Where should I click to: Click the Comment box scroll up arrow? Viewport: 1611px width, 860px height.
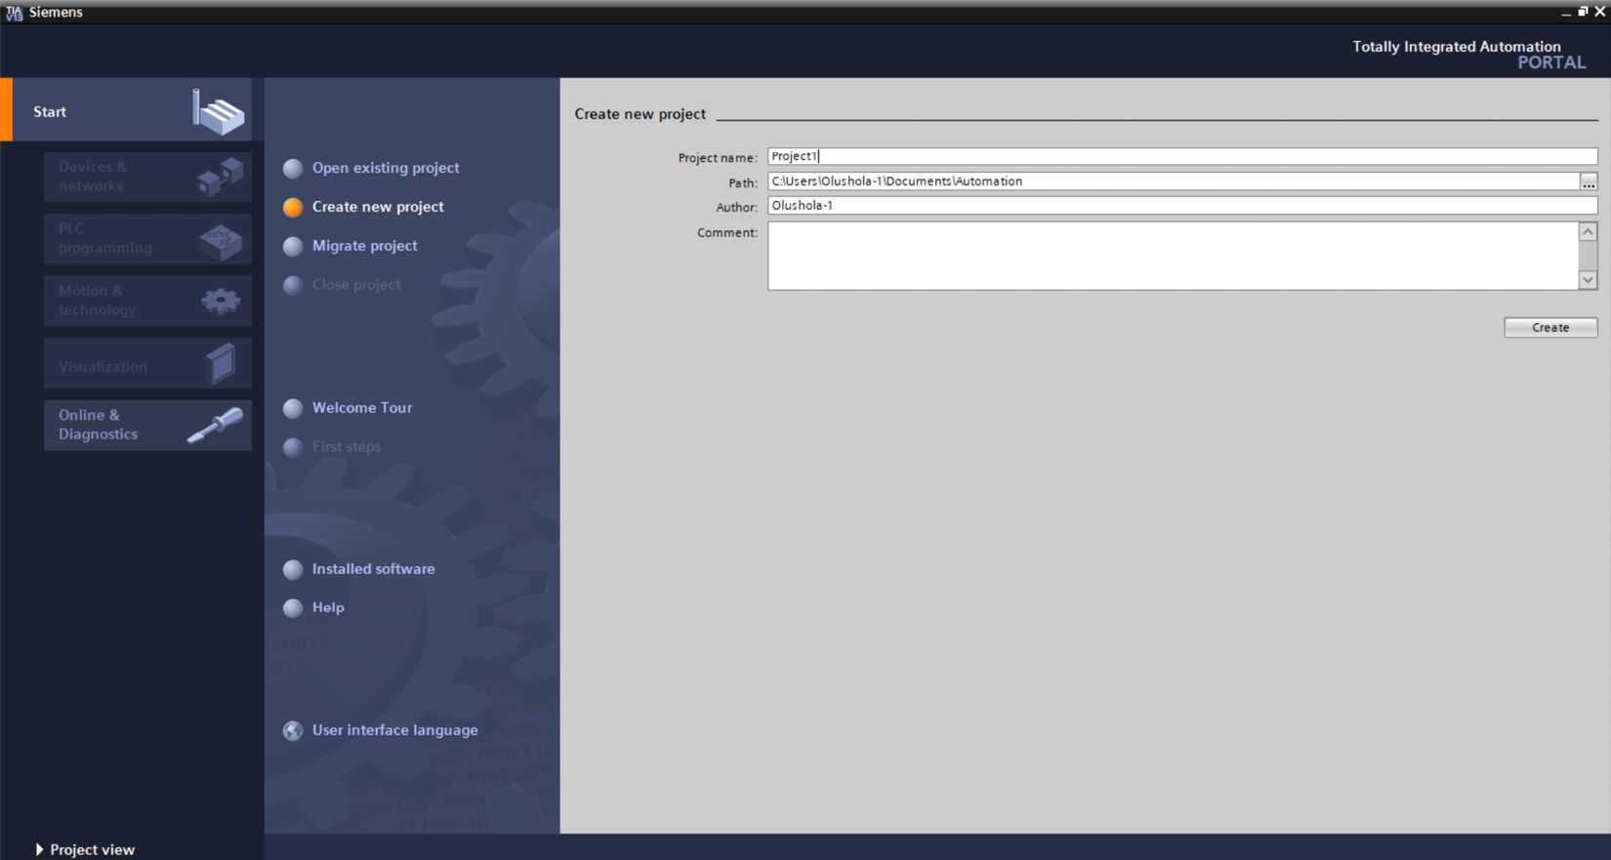pos(1589,232)
